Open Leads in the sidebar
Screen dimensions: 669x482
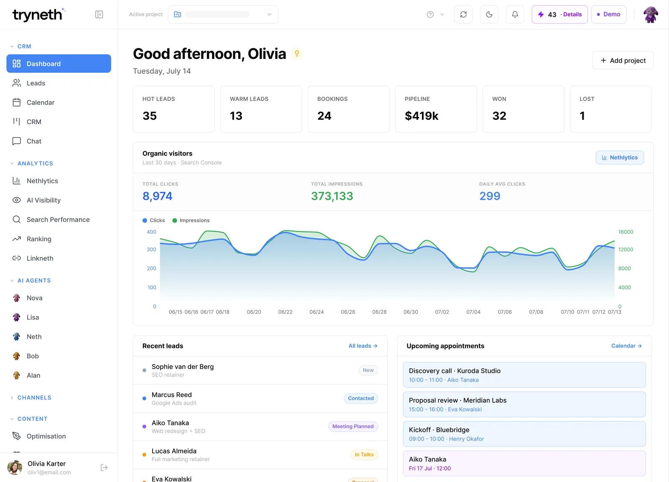(x=59, y=83)
